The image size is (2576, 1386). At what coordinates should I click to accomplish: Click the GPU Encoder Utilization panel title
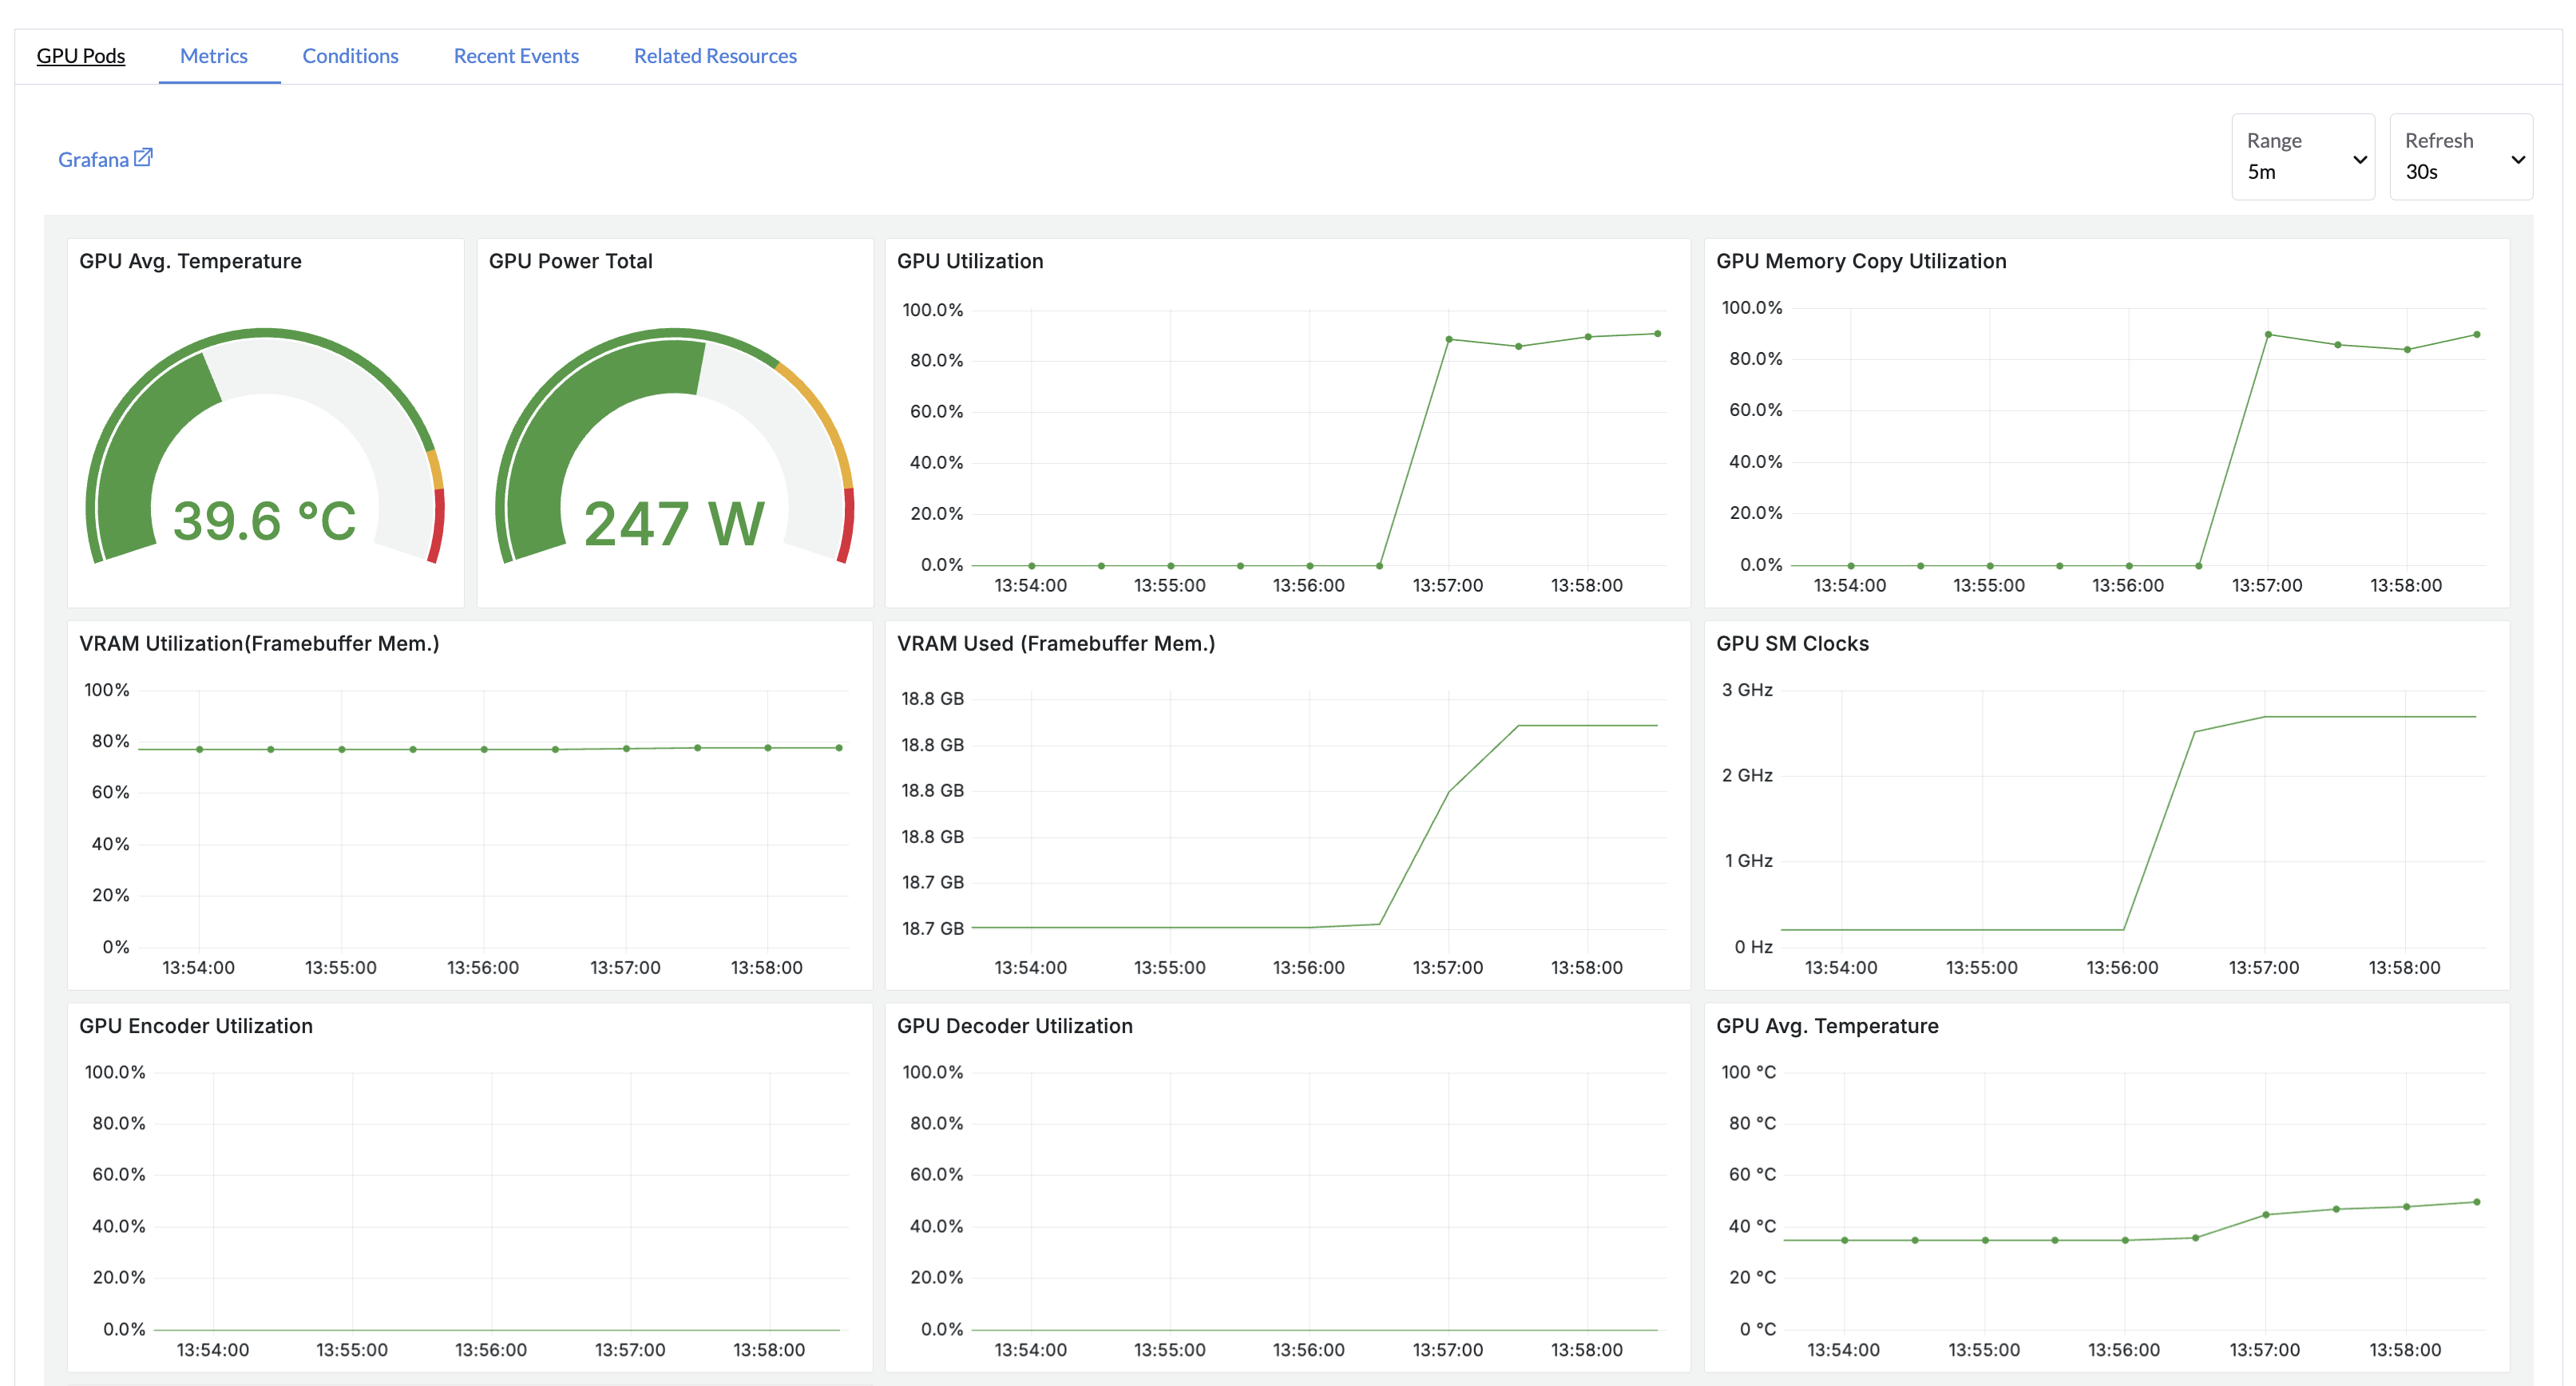pyautogui.click(x=196, y=1026)
